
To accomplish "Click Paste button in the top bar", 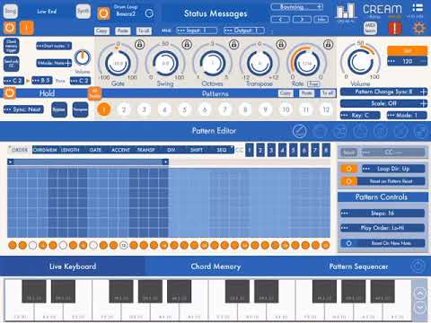I will 123,31.
